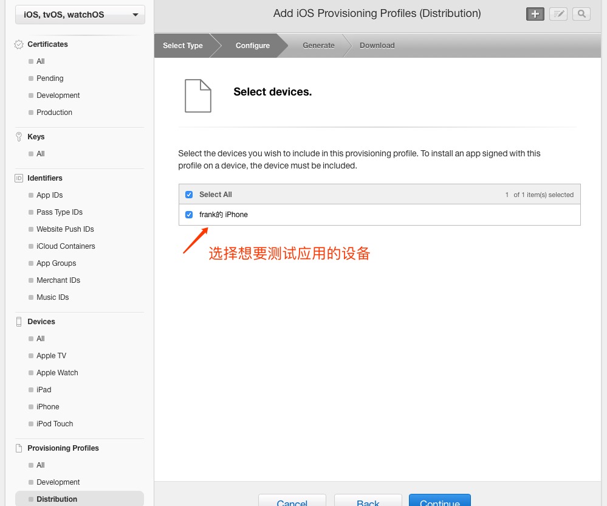Select the Configure step tab
This screenshot has width=607, height=506.
click(253, 46)
